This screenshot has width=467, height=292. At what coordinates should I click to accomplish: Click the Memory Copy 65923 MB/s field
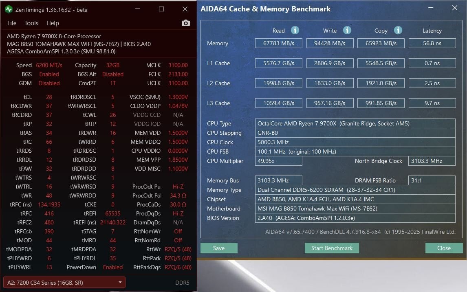point(381,43)
